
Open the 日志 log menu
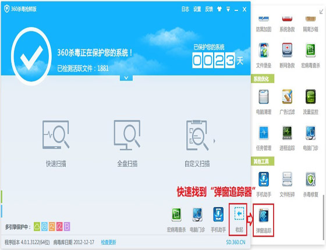click(x=185, y=9)
